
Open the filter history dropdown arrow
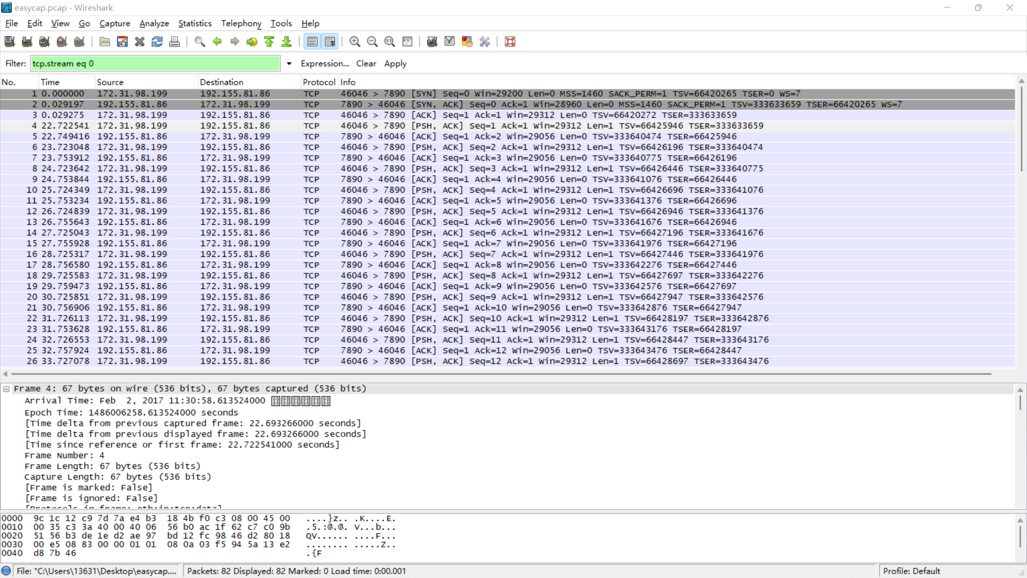(289, 64)
